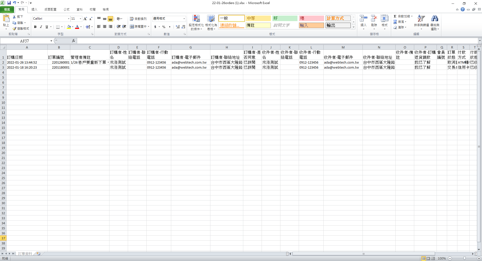Toggle bold formatting

point(35,27)
